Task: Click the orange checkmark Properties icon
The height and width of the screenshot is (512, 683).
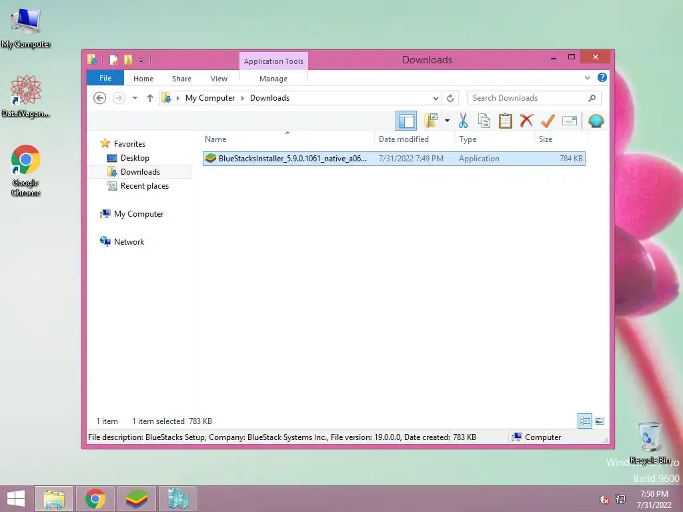Action: click(x=548, y=121)
